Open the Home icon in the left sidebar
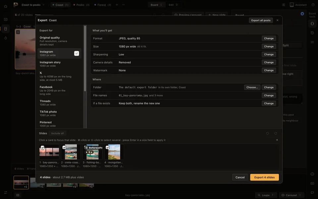 tap(6, 6)
